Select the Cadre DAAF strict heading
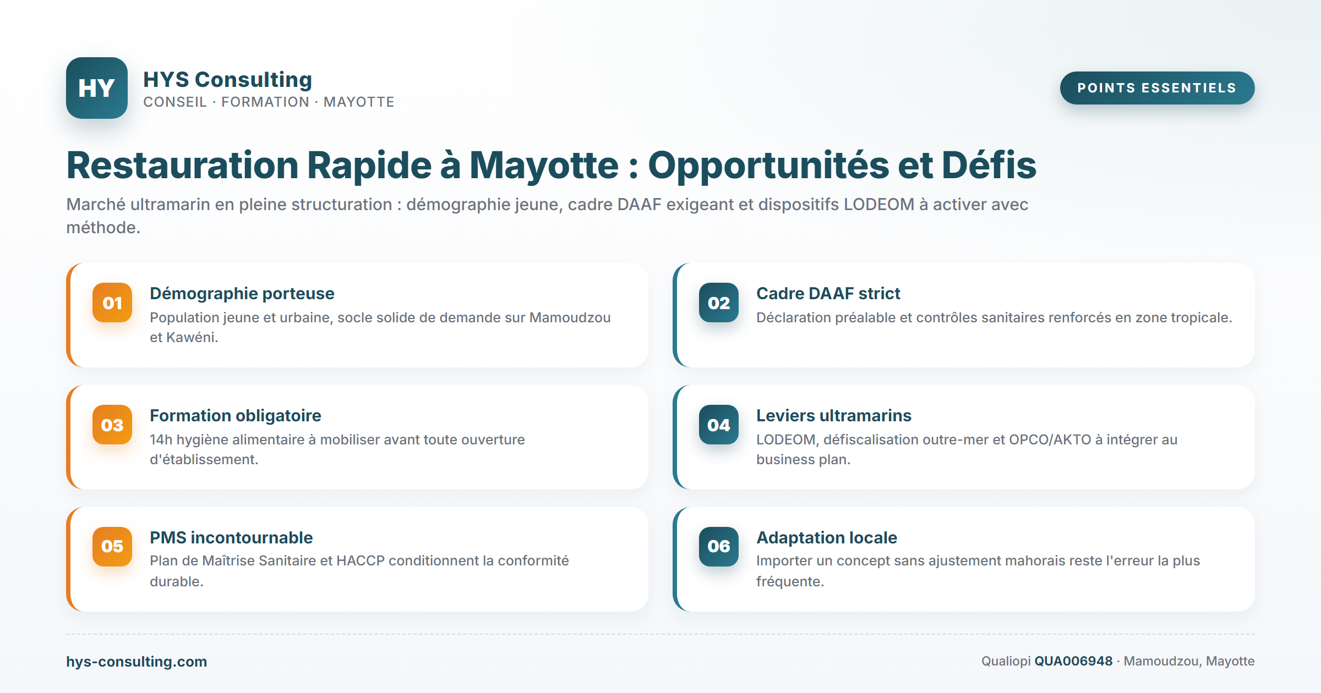Screen dimensions: 1321x693 828,293
